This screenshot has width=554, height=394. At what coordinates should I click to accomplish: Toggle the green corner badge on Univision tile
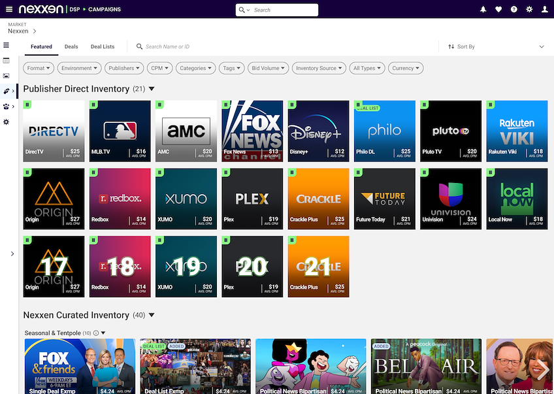(424, 172)
